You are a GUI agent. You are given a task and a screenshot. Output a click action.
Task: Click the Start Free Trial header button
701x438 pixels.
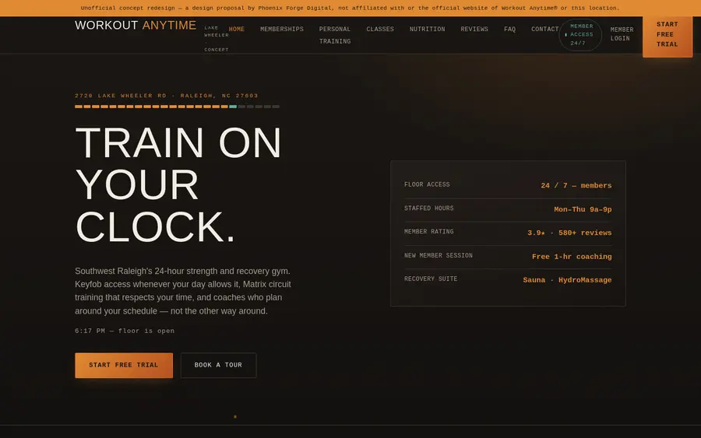668,35
